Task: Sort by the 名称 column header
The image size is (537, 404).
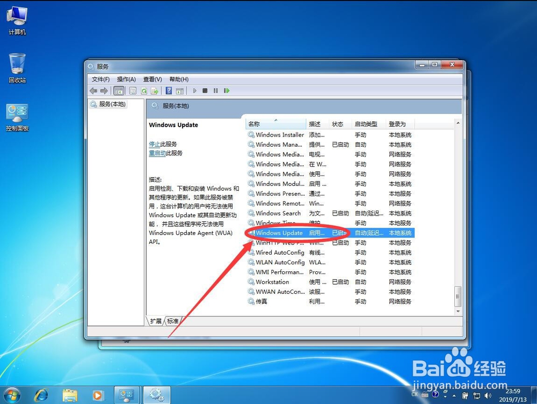Action: (275, 124)
